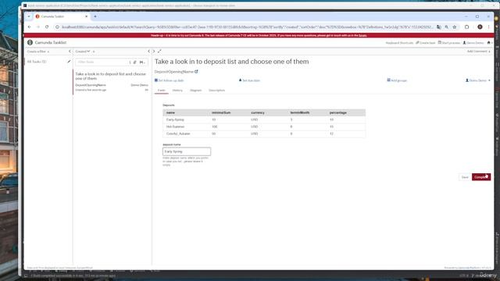Bookmark page with the star icon
This screenshot has width=500, height=281.
click(x=455, y=27)
